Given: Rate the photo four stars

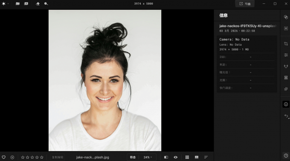Looking at the screenshot, I should point(37,157).
